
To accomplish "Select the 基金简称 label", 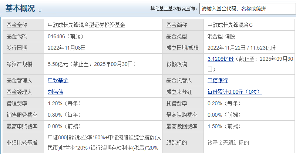I will pyautogui.click(x=176, y=25).
